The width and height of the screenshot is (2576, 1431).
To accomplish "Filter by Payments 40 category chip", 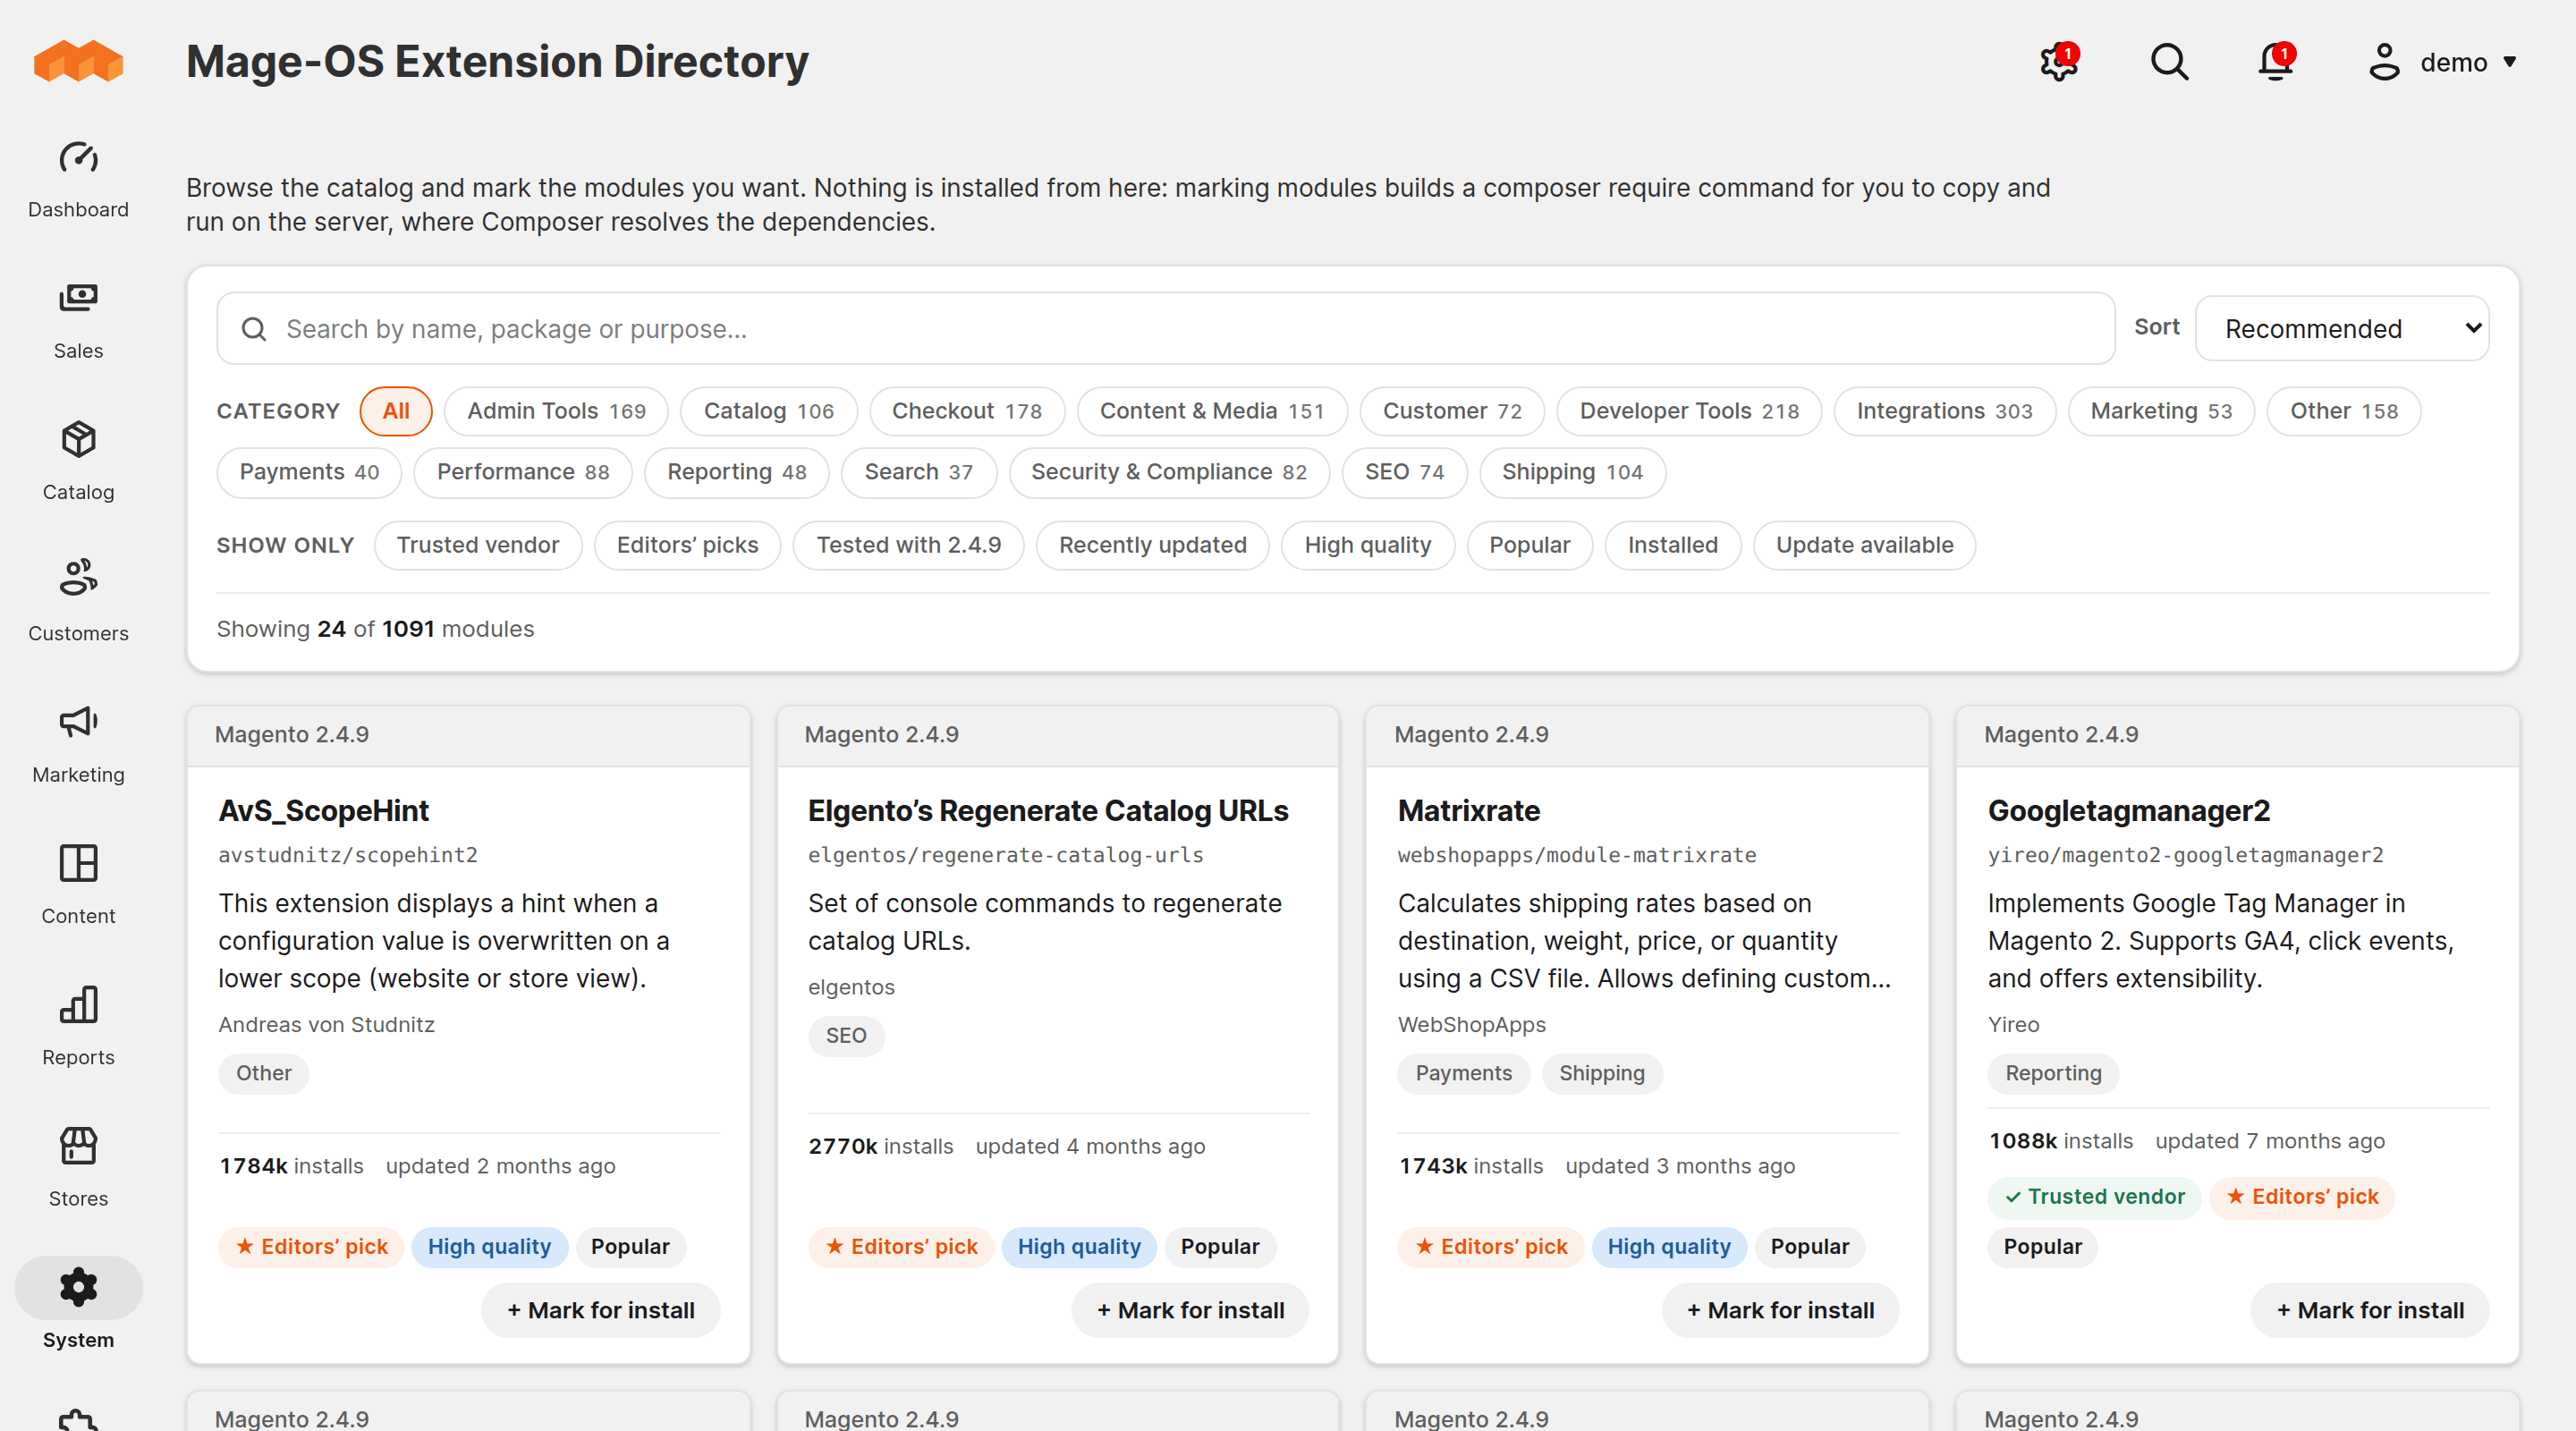I will click(309, 472).
